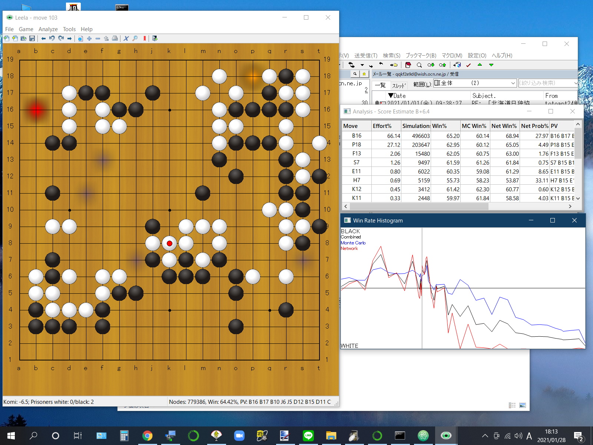Viewport: 593px width, 445px height.
Task: Open LINE from the taskbar
Action: 308,435
